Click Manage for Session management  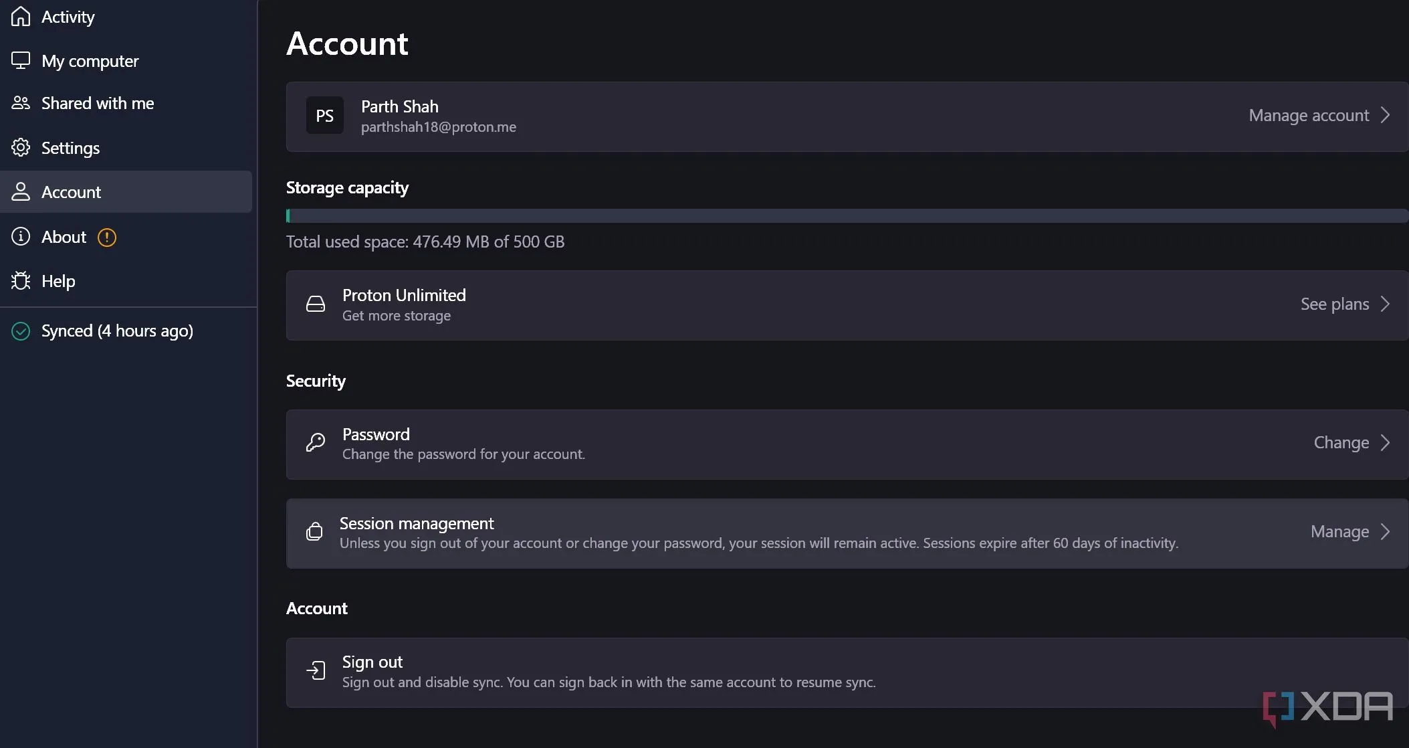pos(1340,532)
